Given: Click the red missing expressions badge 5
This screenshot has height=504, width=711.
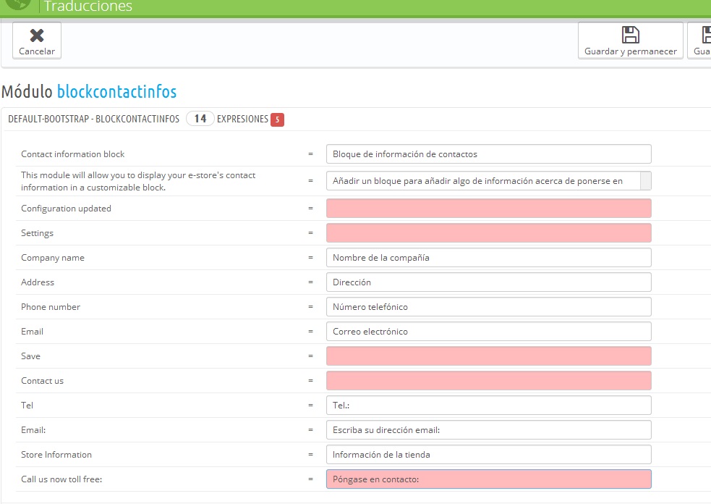Looking at the screenshot, I should pyautogui.click(x=277, y=119).
